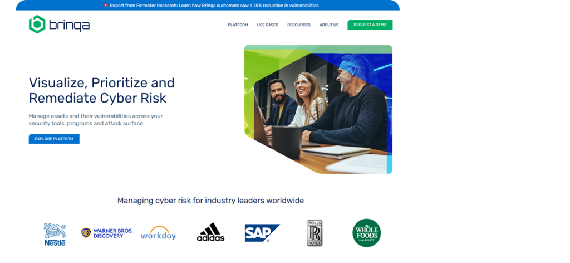Viewport: 570px width, 263px height.
Task: Open the Resources menu
Action: 299,25
